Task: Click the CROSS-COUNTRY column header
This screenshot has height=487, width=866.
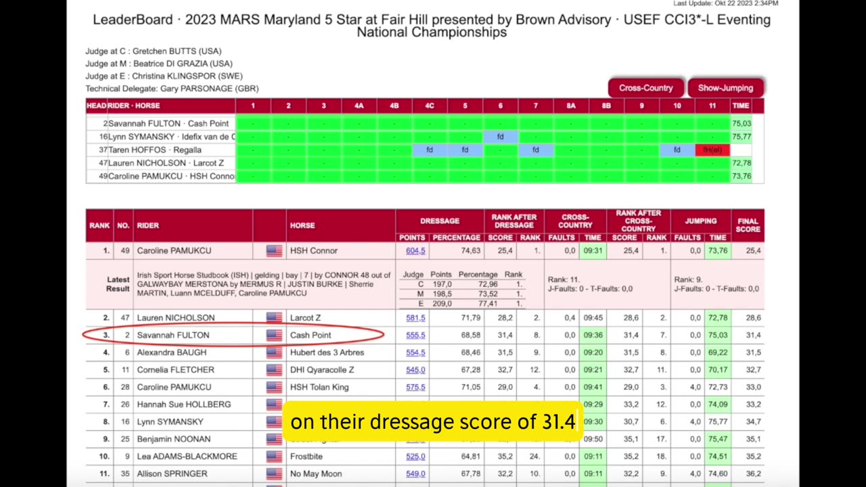Action: (576, 221)
